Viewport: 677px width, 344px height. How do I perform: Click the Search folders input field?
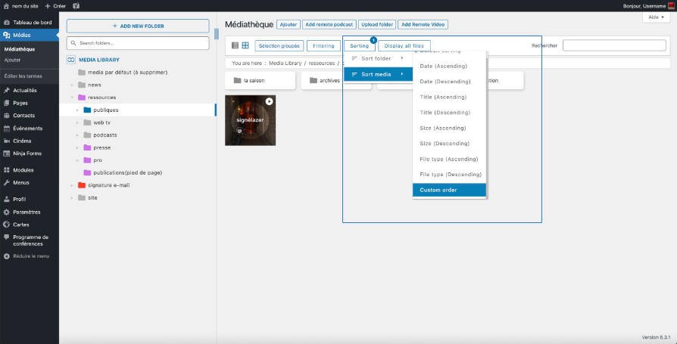pyautogui.click(x=137, y=43)
